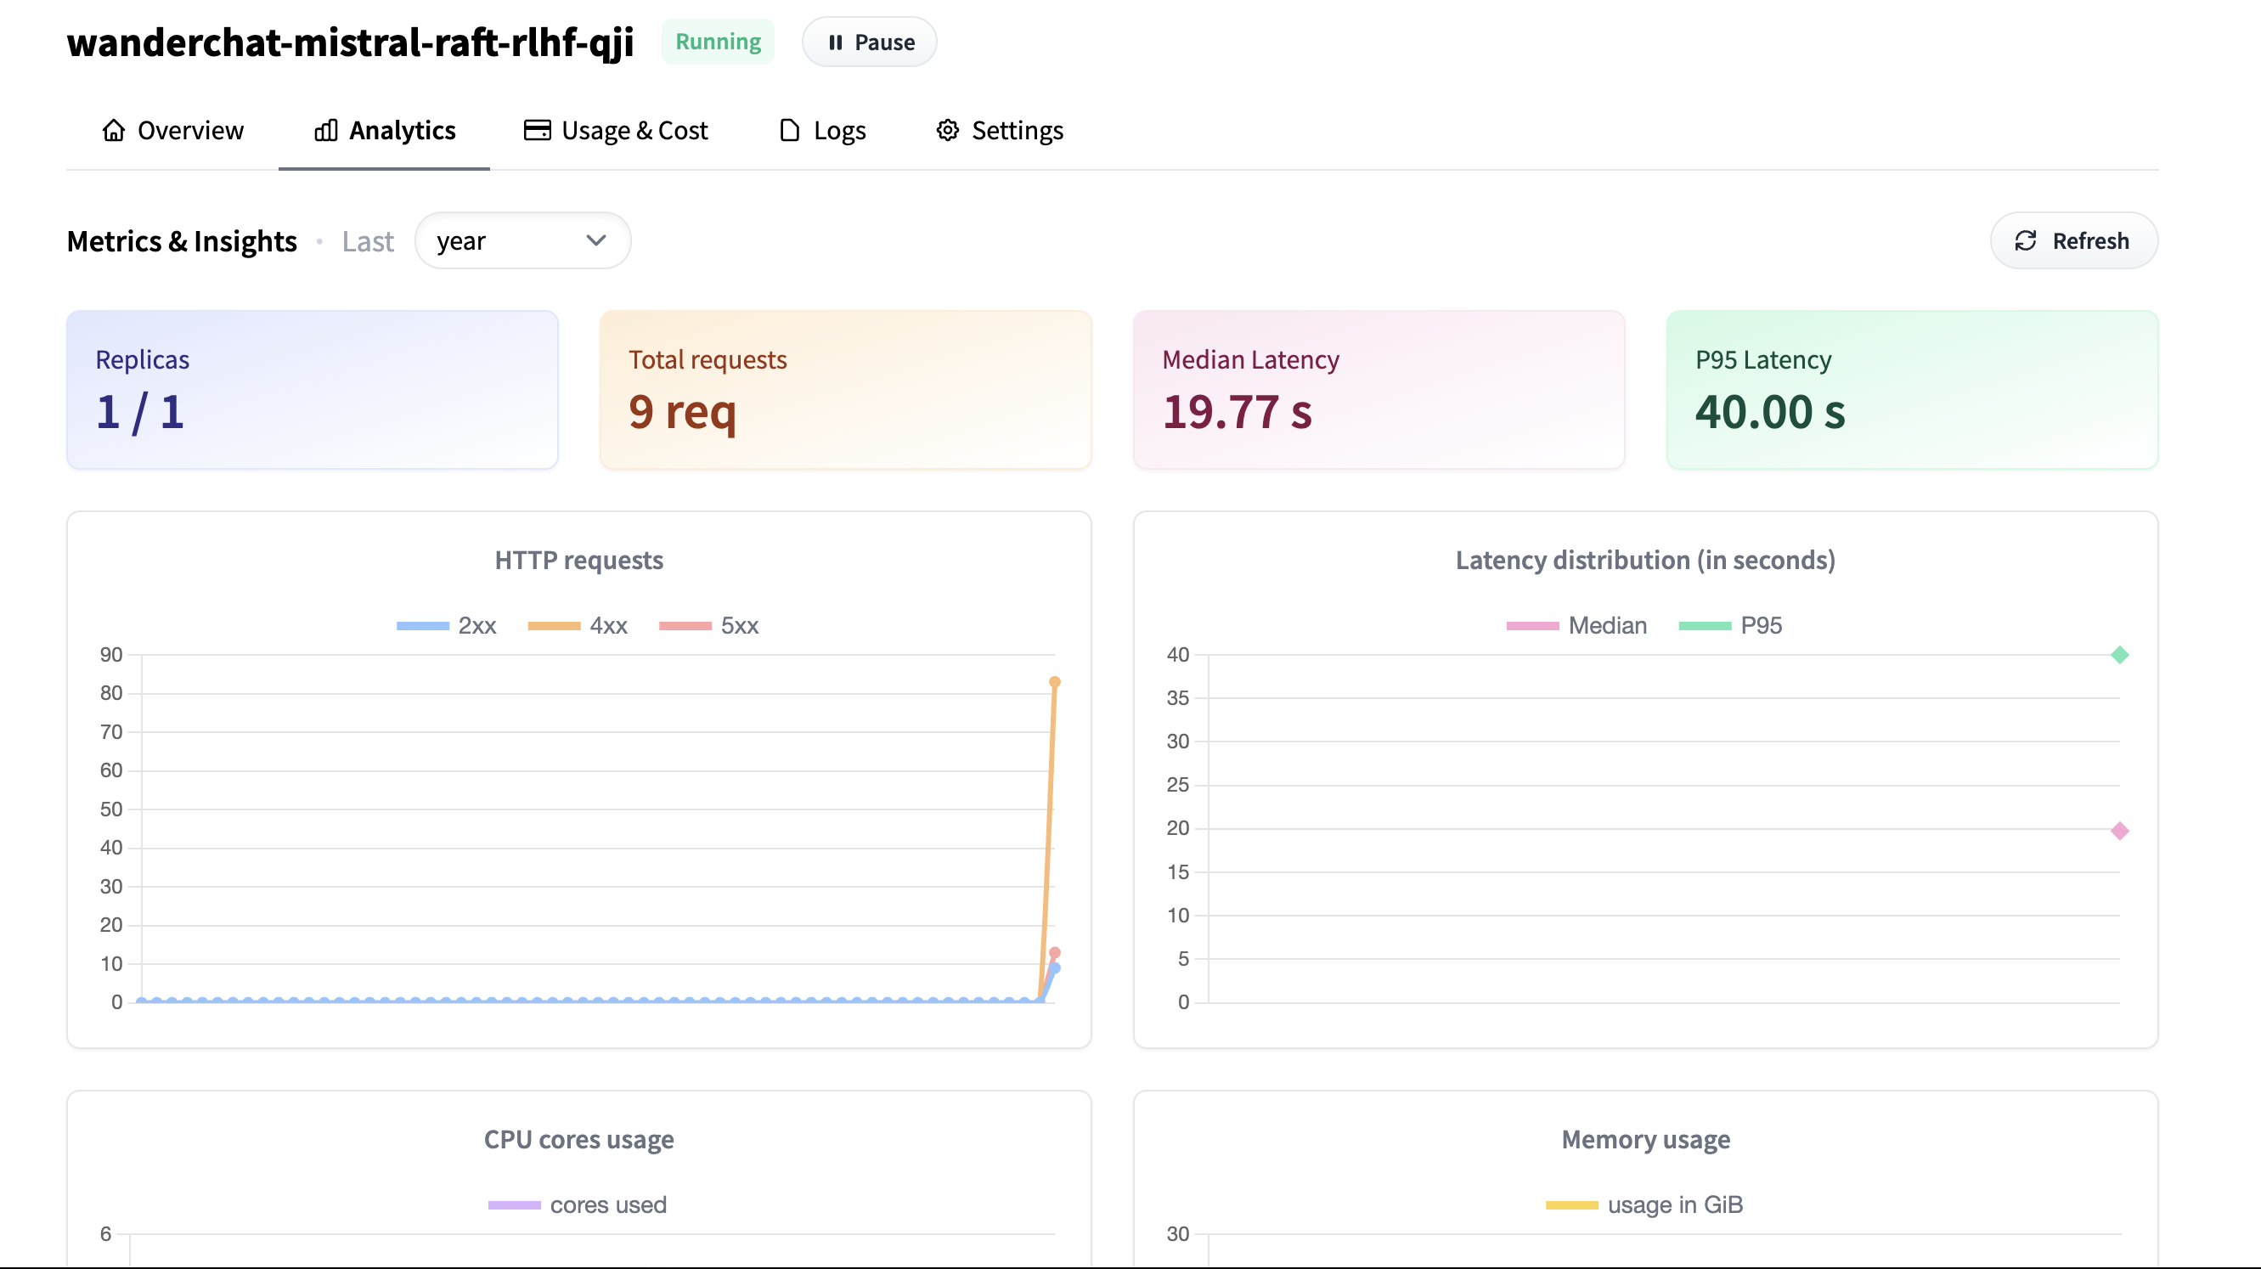Click the pause icon in Pause button
The image size is (2261, 1269).
835,42
